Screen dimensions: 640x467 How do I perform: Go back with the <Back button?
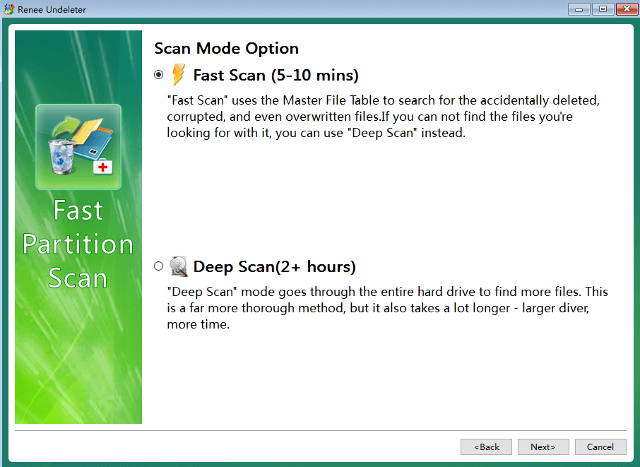[x=486, y=447]
